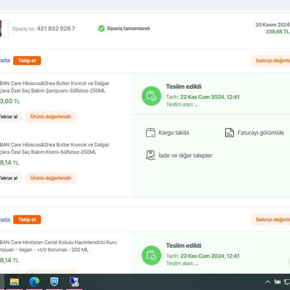The image size is (290, 290).
Task: Click delivered package icon for the dry shampoo shipment
Action: click(151, 255)
